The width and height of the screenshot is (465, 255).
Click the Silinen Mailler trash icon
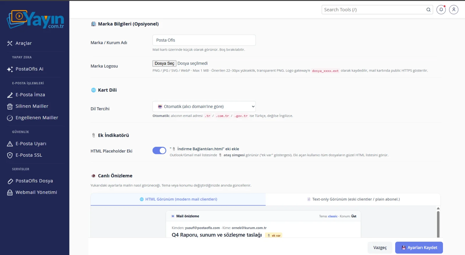[10, 106]
